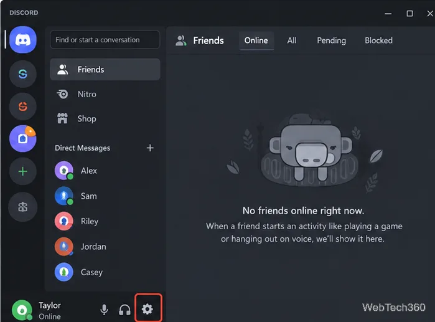The image size is (435, 322).
Task: Maximize the Discord window
Action: click(x=409, y=13)
